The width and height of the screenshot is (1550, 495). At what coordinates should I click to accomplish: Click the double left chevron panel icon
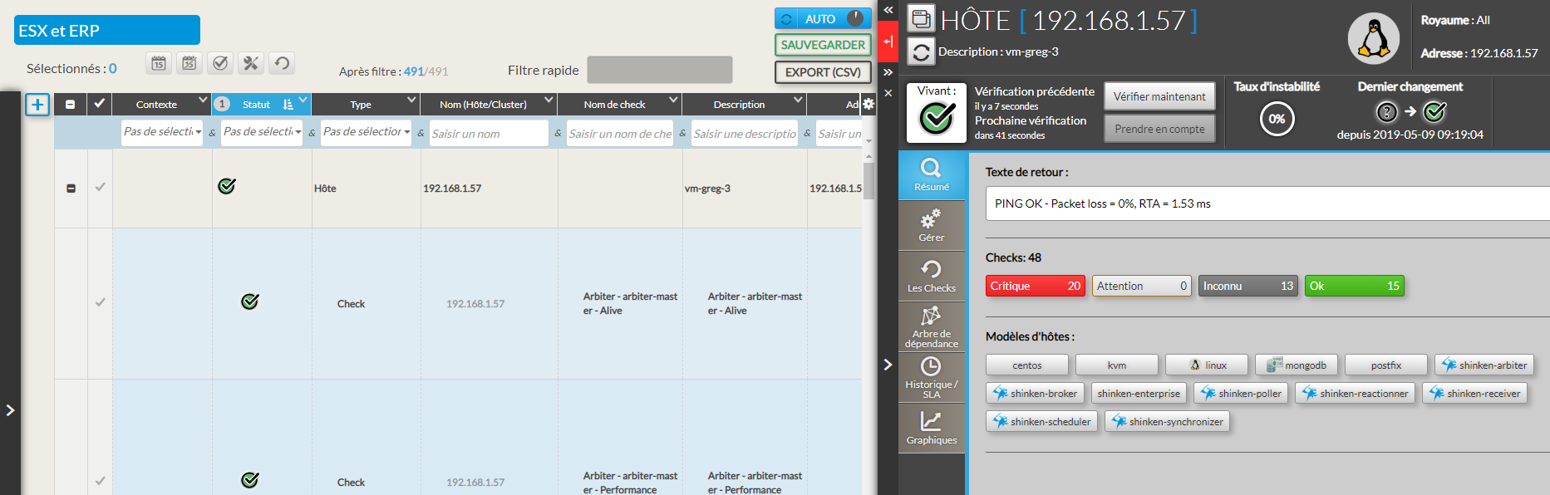[x=888, y=10]
